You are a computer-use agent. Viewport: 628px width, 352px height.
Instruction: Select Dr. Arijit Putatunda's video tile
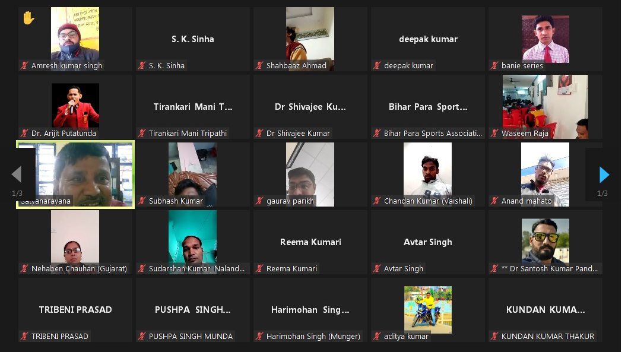[x=75, y=107]
